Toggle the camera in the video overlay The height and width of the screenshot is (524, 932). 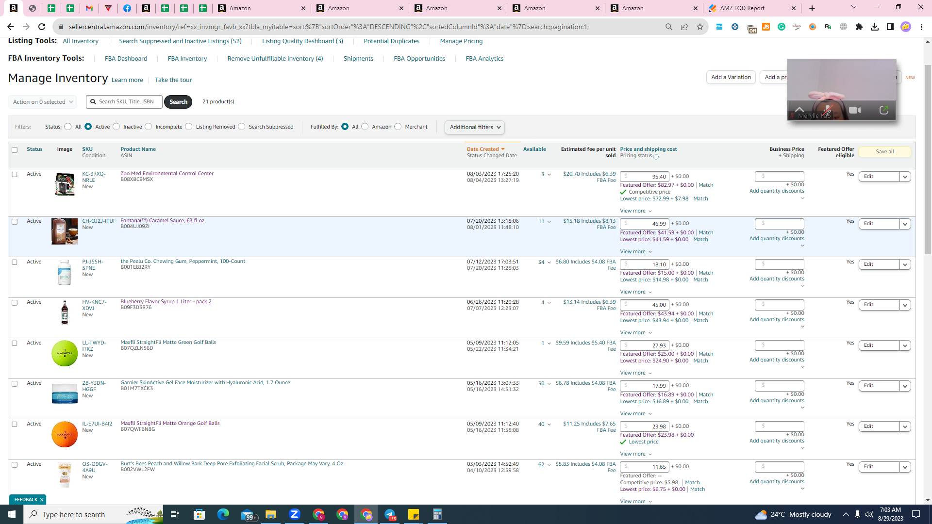(x=855, y=111)
